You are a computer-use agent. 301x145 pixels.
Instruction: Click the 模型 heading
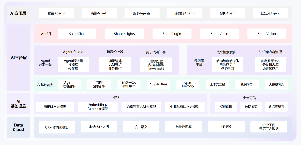click(x=116, y=98)
